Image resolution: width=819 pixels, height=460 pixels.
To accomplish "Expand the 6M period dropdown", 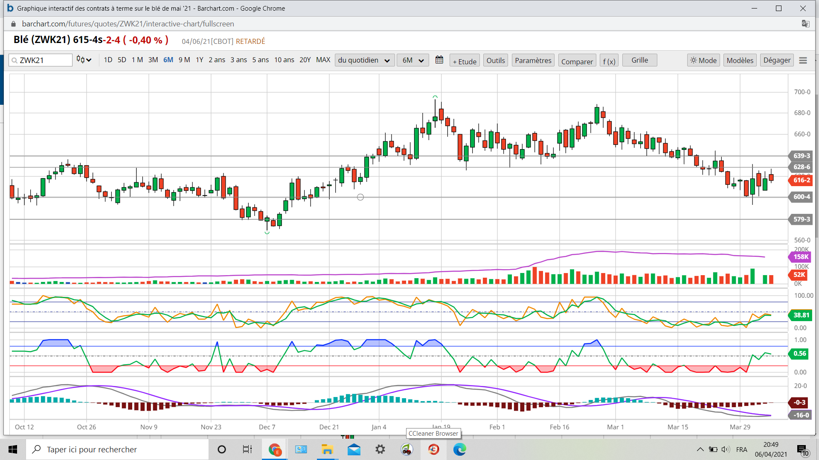I will (412, 60).
